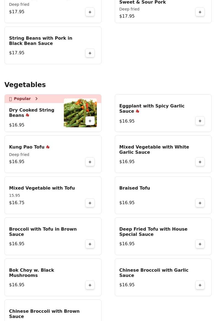Open Eggplant with Spicy Garlic Sauce title

pos(152,109)
